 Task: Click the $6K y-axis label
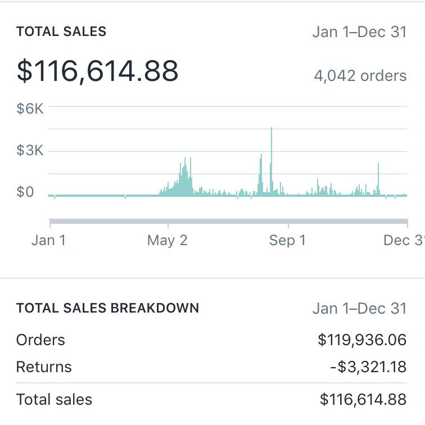(30, 108)
